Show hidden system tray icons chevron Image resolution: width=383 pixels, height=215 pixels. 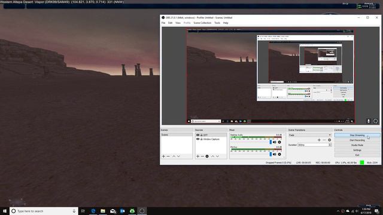coord(338,211)
